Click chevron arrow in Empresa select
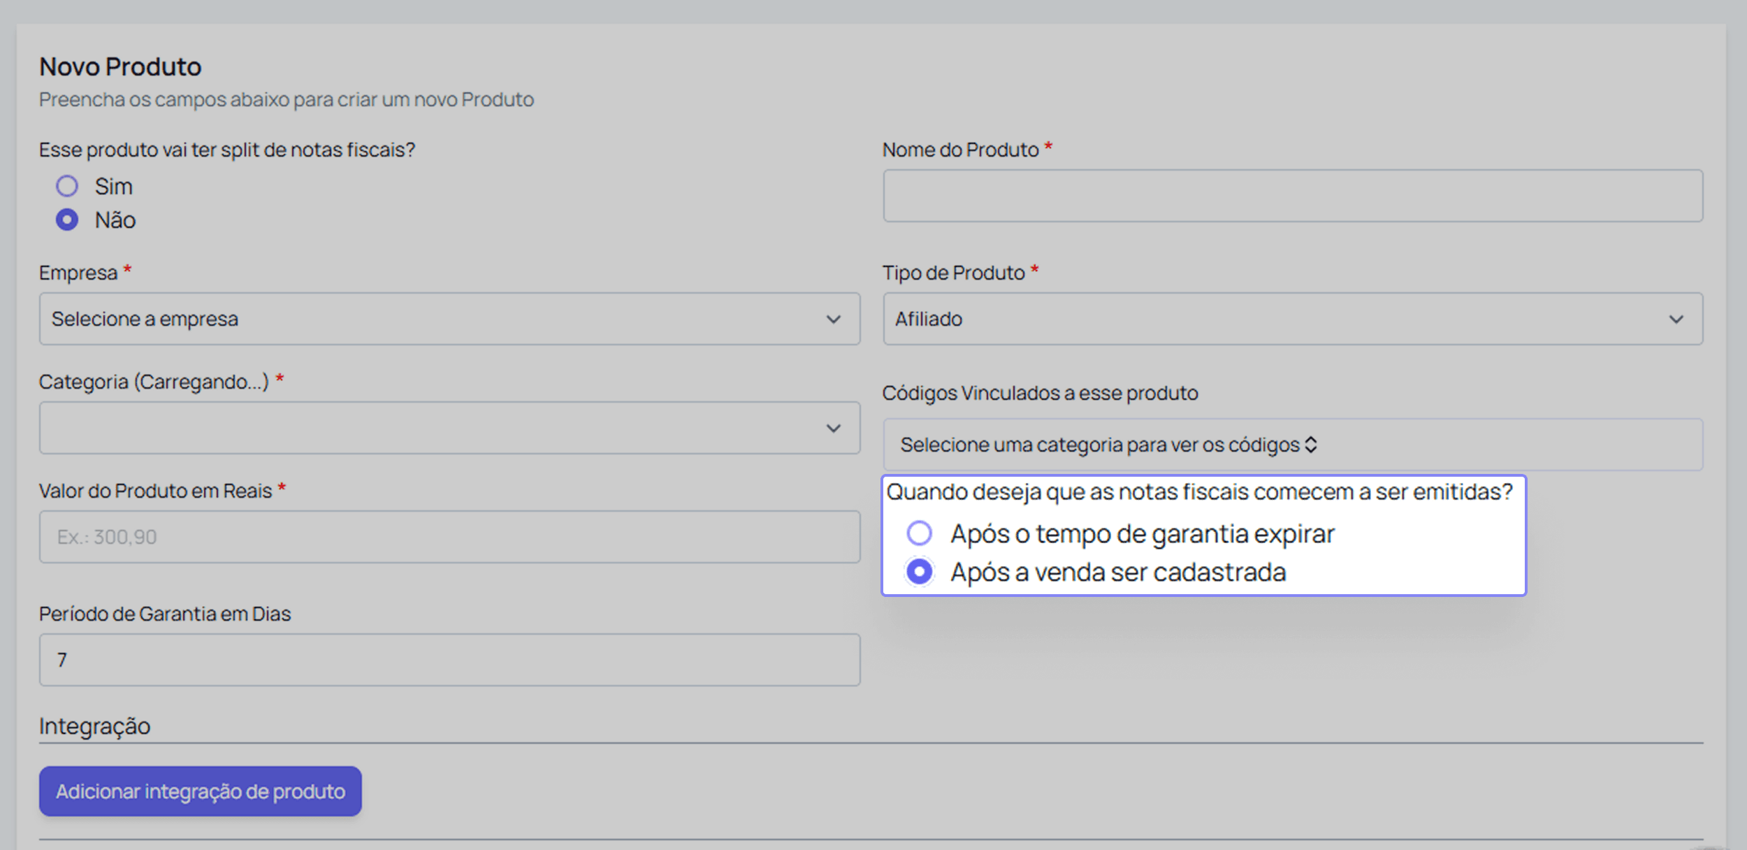 833,319
